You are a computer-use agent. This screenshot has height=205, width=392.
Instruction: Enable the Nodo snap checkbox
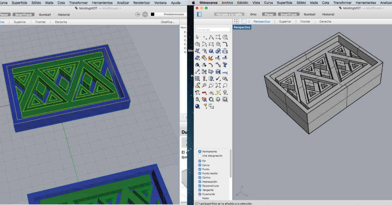tap(200, 198)
